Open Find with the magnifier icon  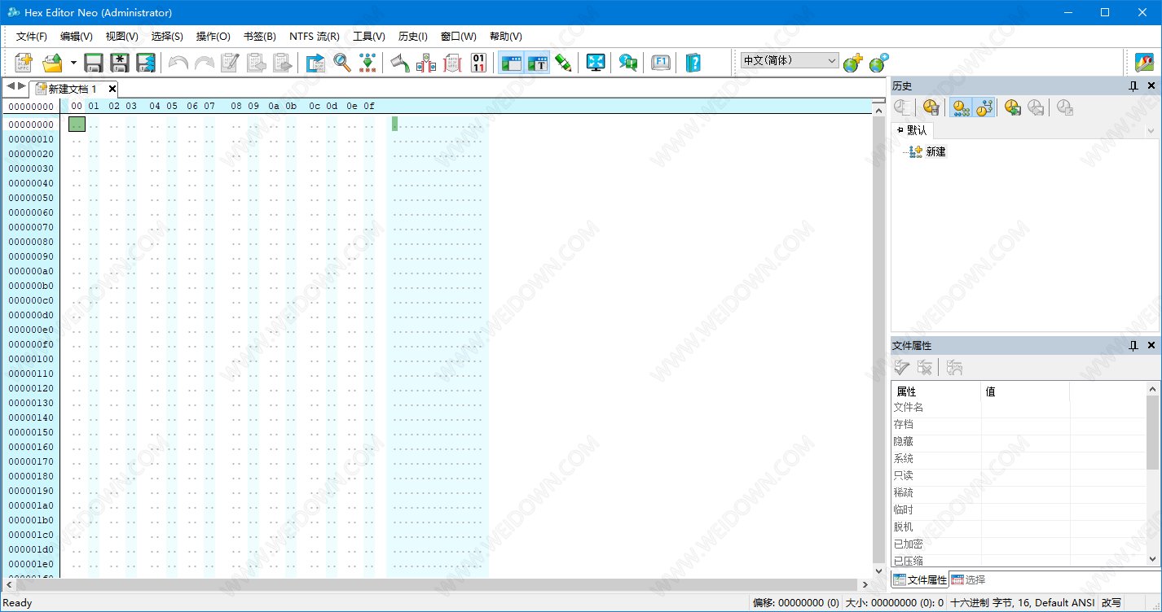click(x=342, y=63)
